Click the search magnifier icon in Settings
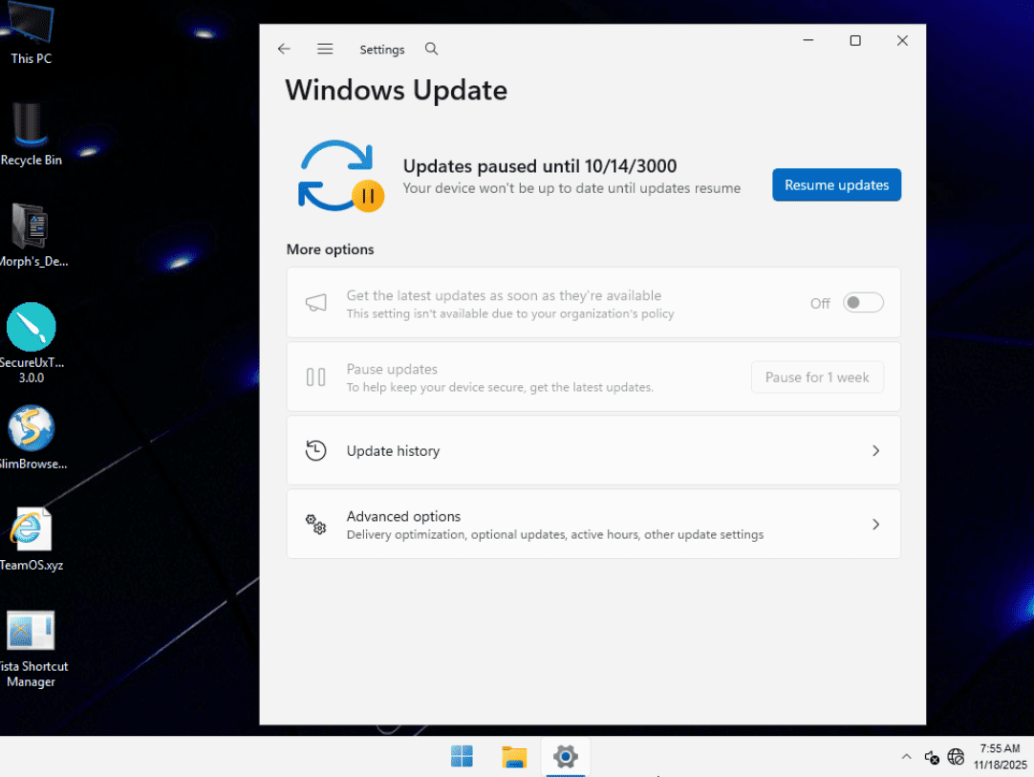Screen dimensions: 1034x777 click(x=431, y=49)
